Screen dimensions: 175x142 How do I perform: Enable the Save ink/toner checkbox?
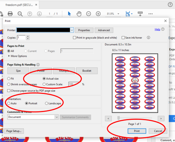123,38
